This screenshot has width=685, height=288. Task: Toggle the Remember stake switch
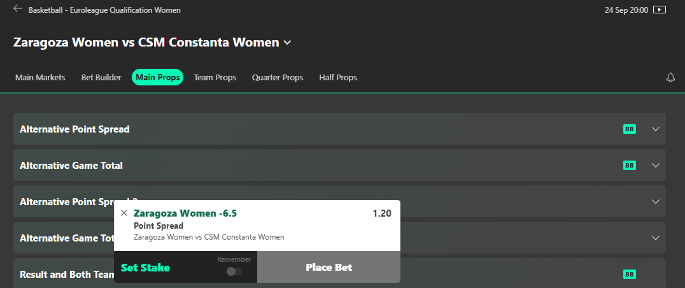pyautogui.click(x=234, y=271)
